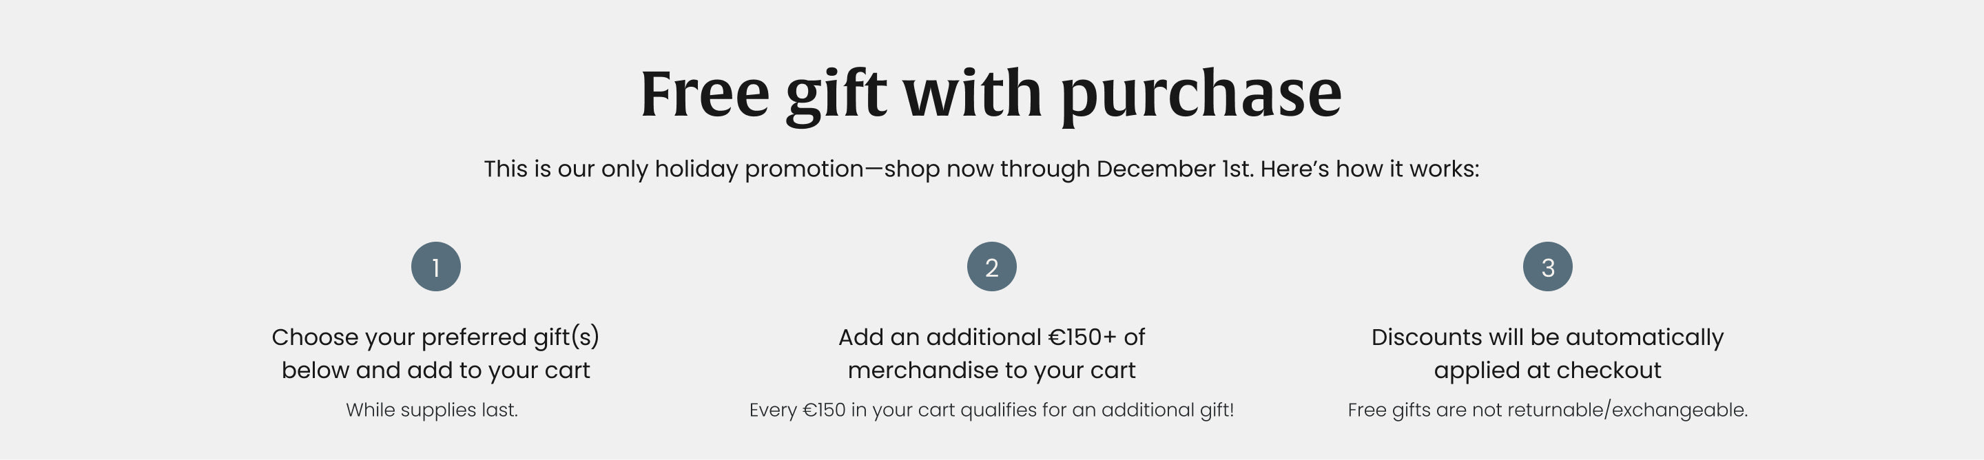Click the "Free gifts are not returnable" note
Image resolution: width=1984 pixels, height=460 pixels.
[1547, 410]
